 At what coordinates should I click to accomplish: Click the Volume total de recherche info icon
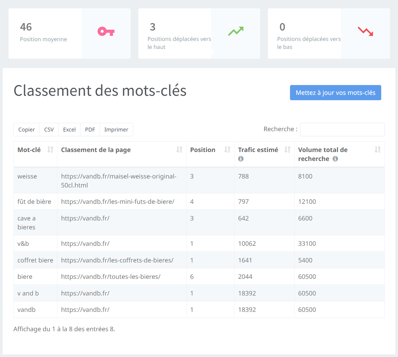tap(335, 159)
